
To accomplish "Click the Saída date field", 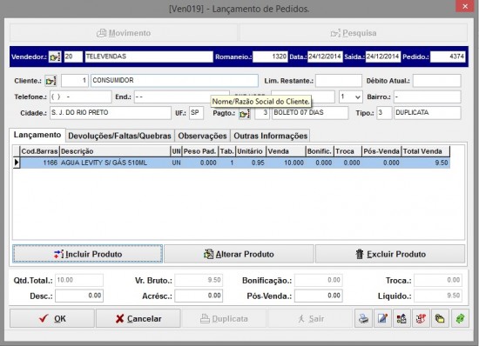I will [x=383, y=57].
